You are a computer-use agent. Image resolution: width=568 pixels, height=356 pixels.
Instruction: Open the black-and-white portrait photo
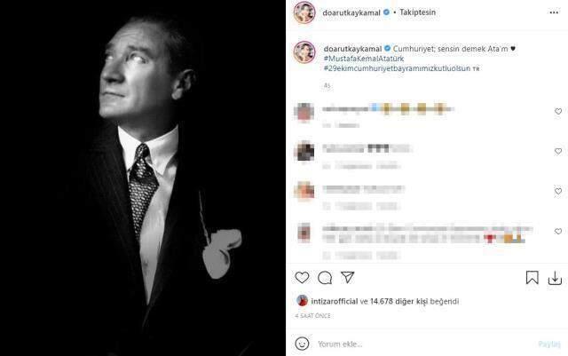pos(143,178)
